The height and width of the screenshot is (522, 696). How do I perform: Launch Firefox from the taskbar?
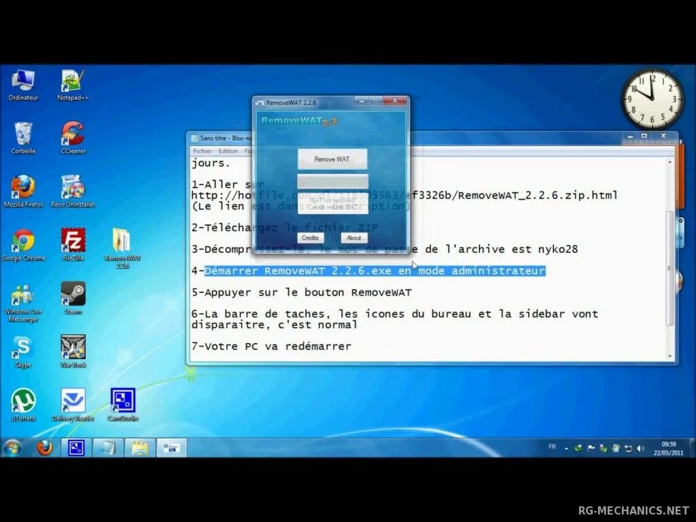point(45,447)
